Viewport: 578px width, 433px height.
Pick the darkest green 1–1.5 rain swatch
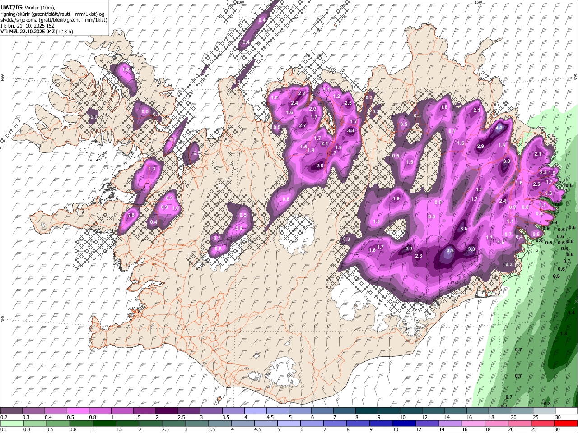[104, 424]
